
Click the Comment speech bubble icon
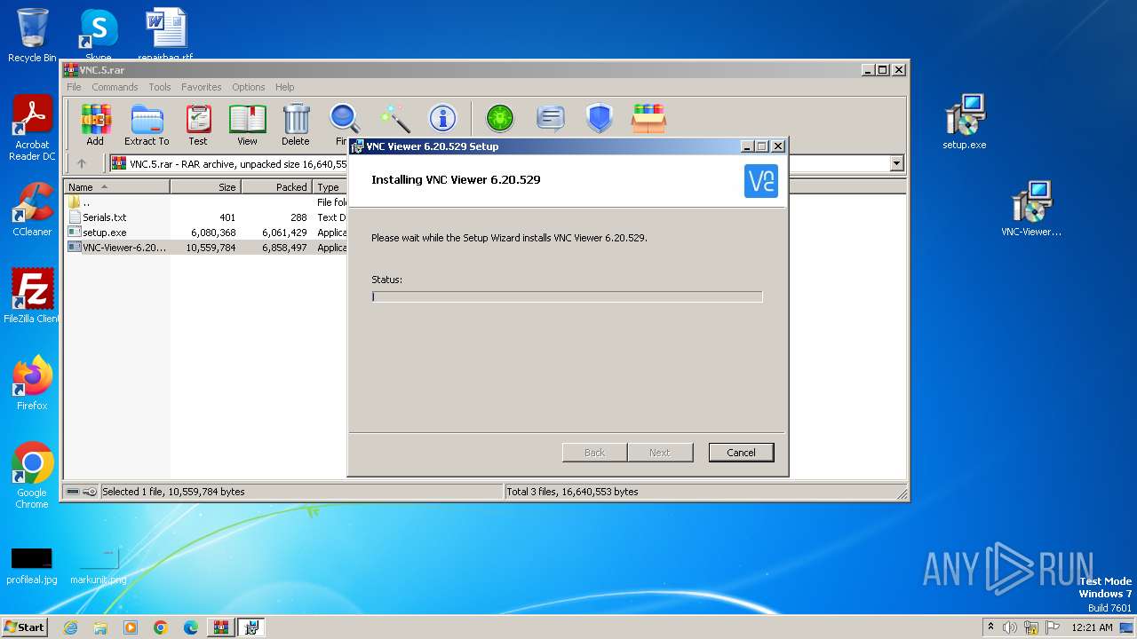pos(551,118)
